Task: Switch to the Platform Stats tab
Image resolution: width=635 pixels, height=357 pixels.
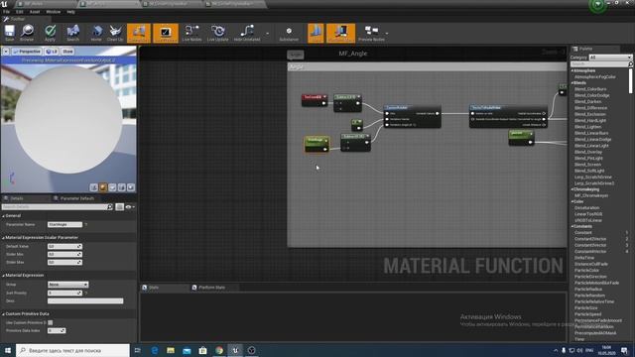Action: coord(211,288)
